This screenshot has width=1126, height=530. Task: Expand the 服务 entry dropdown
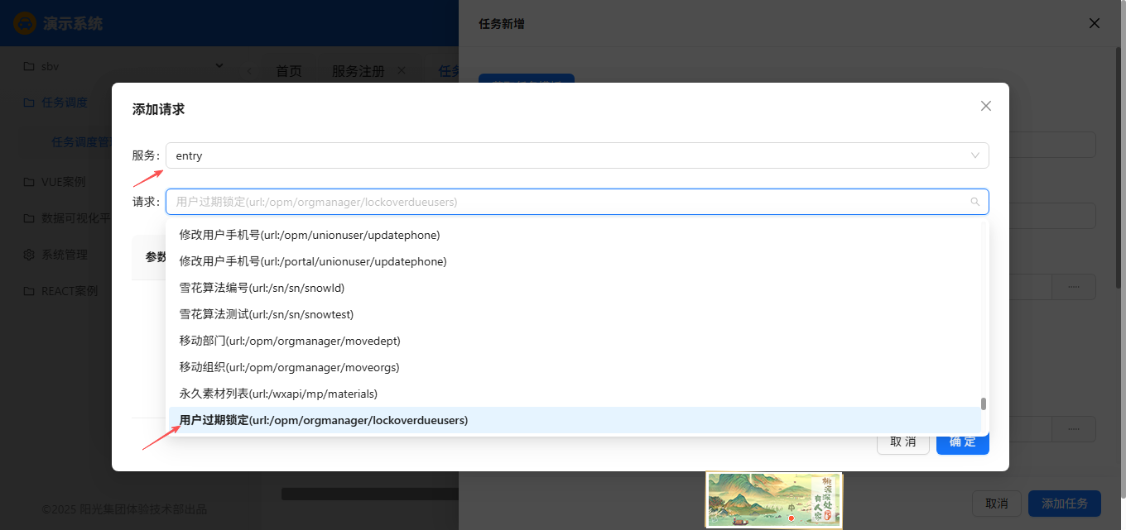pos(974,155)
